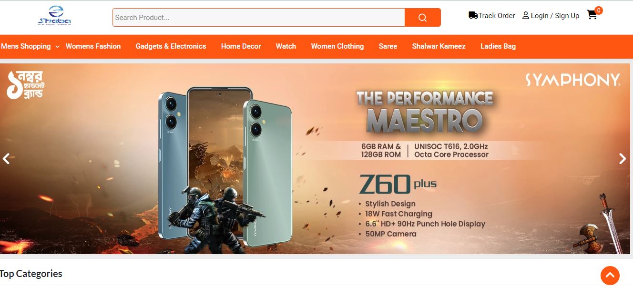633x288 pixels.
Task: Click the Track Order truck icon
Action: coord(473,15)
